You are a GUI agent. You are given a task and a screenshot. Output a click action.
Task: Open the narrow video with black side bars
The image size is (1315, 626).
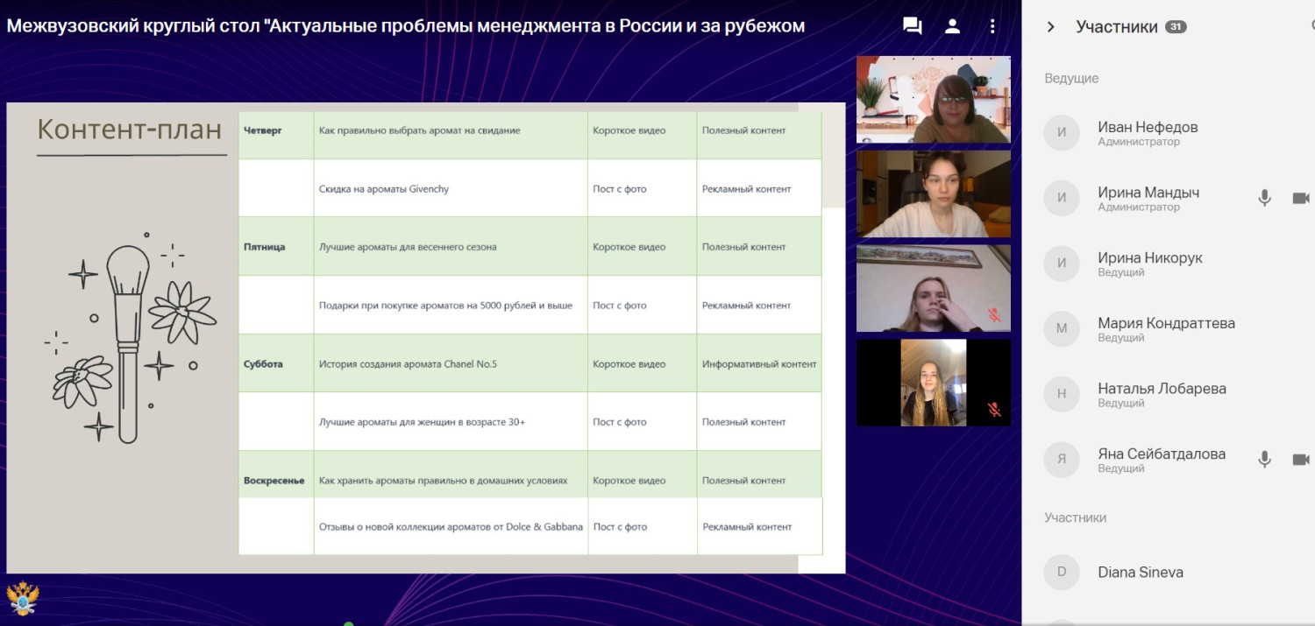pyautogui.click(x=934, y=383)
